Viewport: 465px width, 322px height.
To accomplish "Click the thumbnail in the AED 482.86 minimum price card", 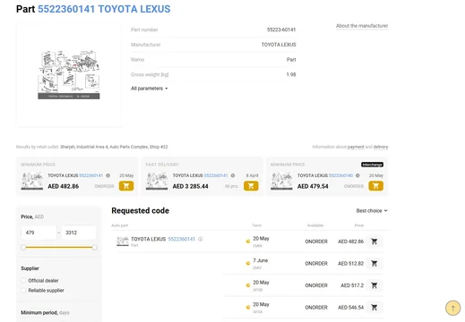I will pyautogui.click(x=32, y=181).
